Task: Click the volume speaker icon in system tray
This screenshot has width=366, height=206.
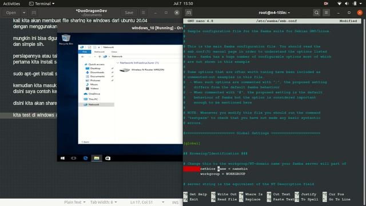Action: point(347,3)
